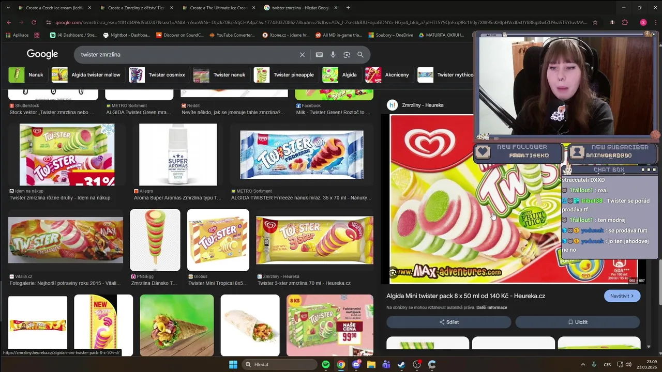This screenshot has width=662, height=372.
Task: Open the PNGEgg Zmrzlina Dánsko image
Action: click(x=155, y=240)
